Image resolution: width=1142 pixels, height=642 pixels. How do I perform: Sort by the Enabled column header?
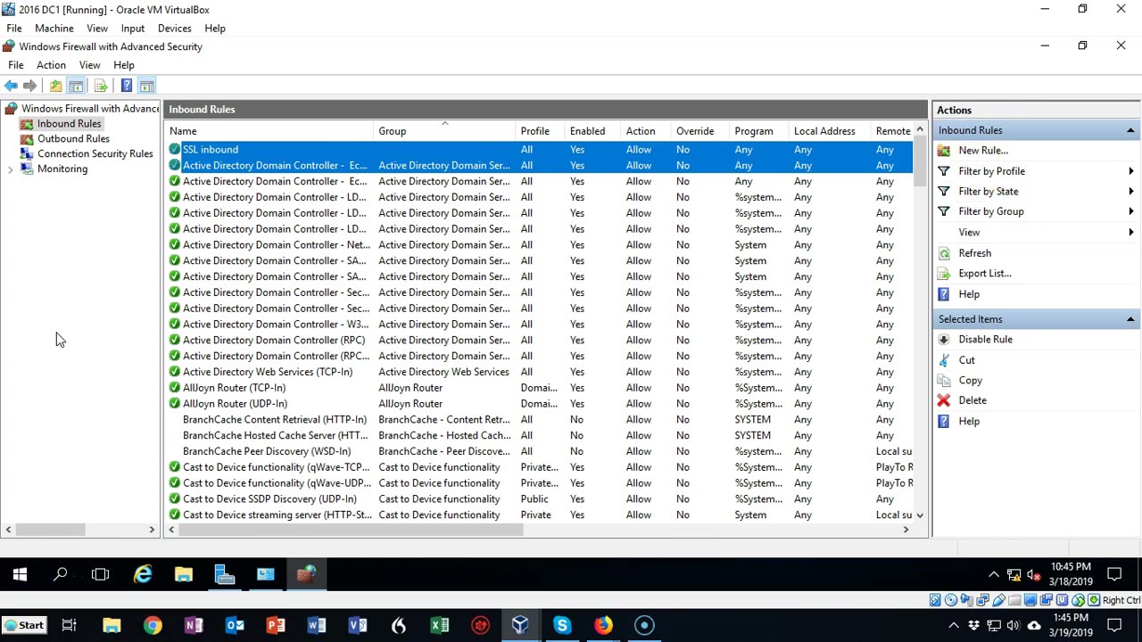[x=594, y=131]
